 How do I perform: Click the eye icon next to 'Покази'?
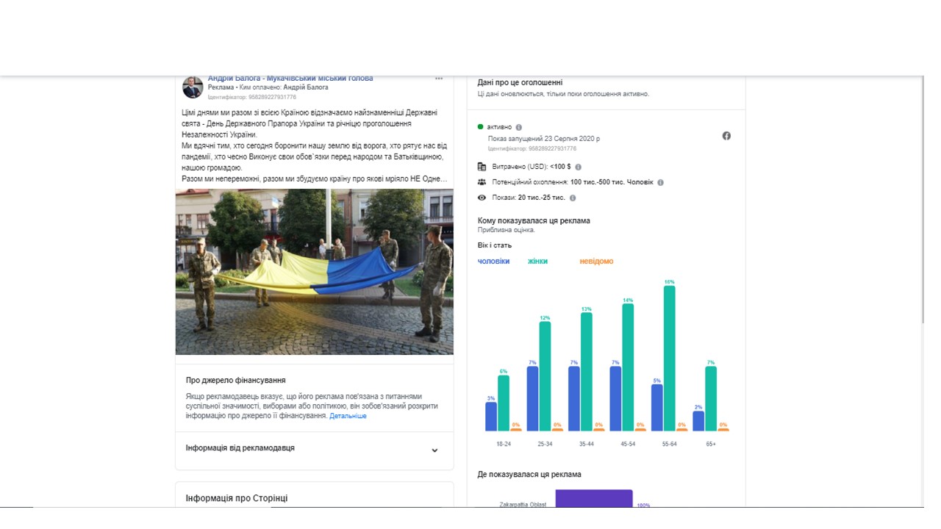pos(482,198)
